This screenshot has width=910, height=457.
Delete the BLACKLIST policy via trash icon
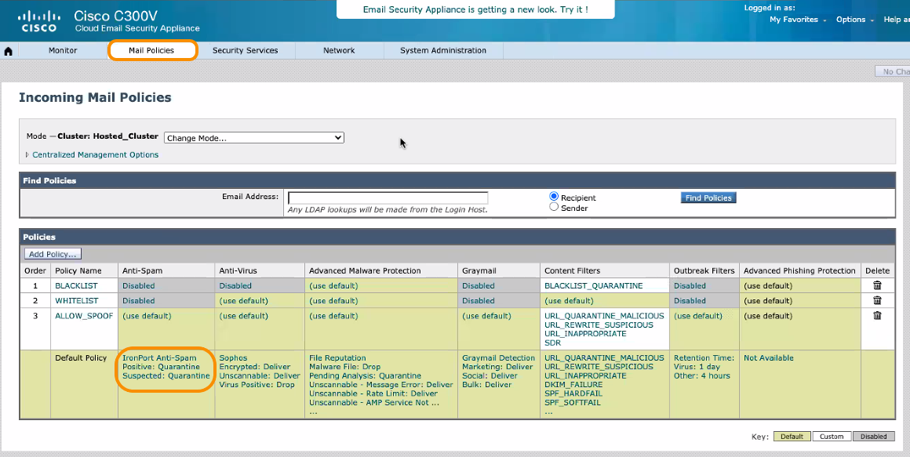click(x=877, y=285)
